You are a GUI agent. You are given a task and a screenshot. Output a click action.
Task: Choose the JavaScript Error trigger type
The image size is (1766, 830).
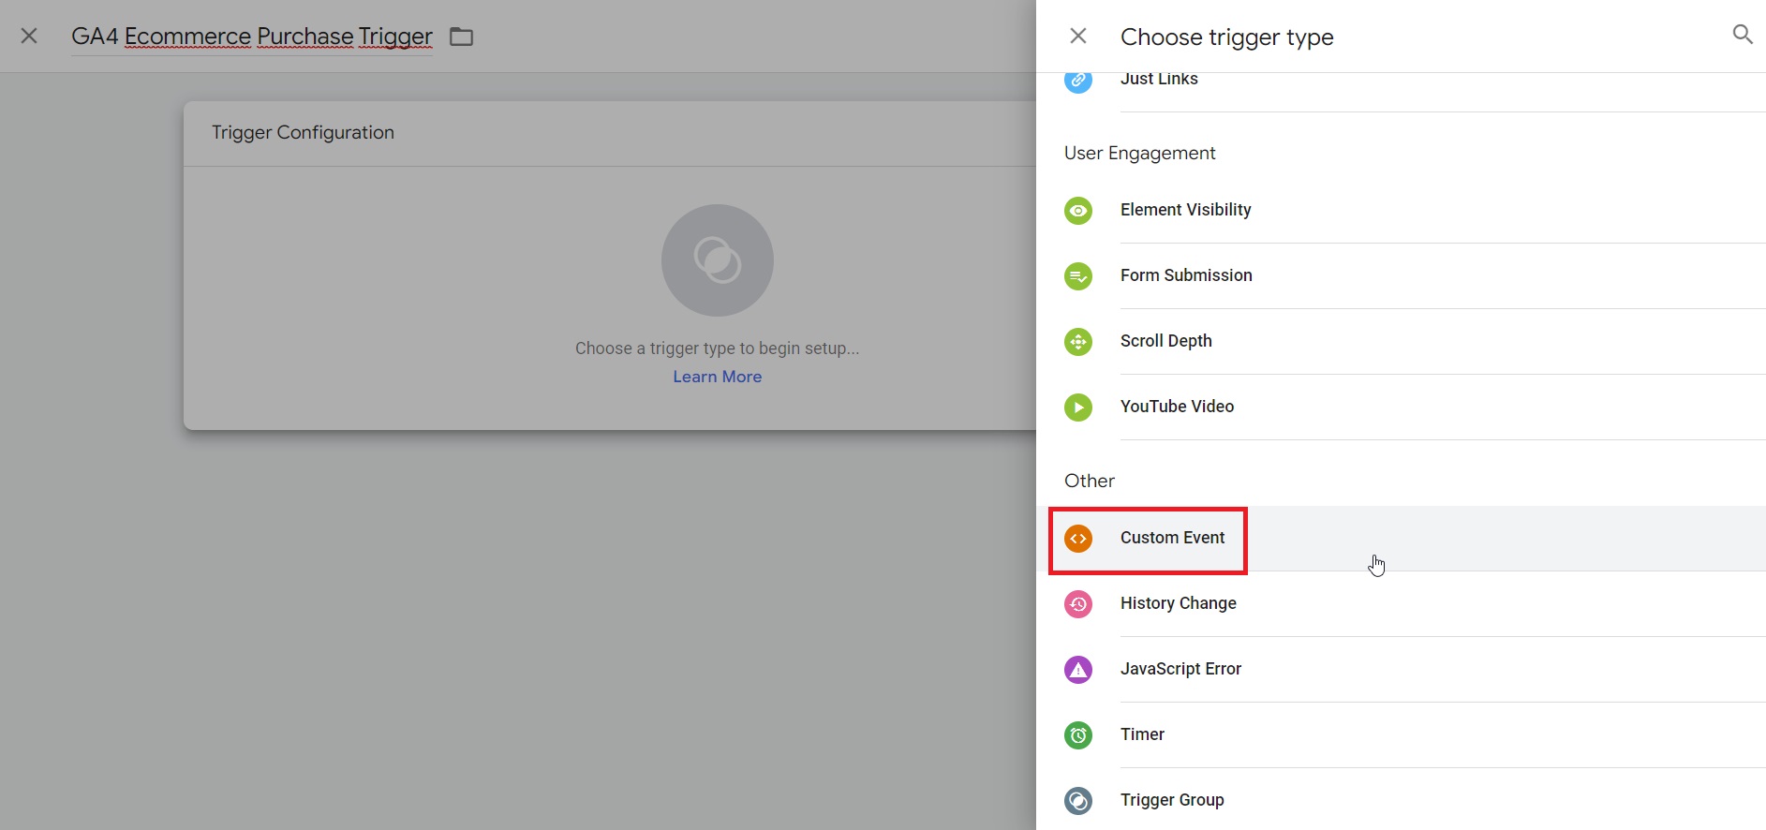(1180, 669)
